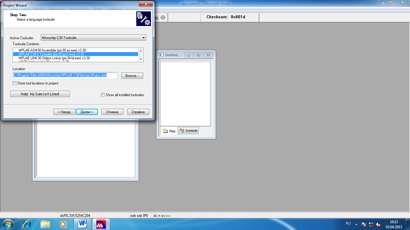The height and width of the screenshot is (230, 410).
Task: Click the Show desktop strip
Action: (x=408, y=224)
